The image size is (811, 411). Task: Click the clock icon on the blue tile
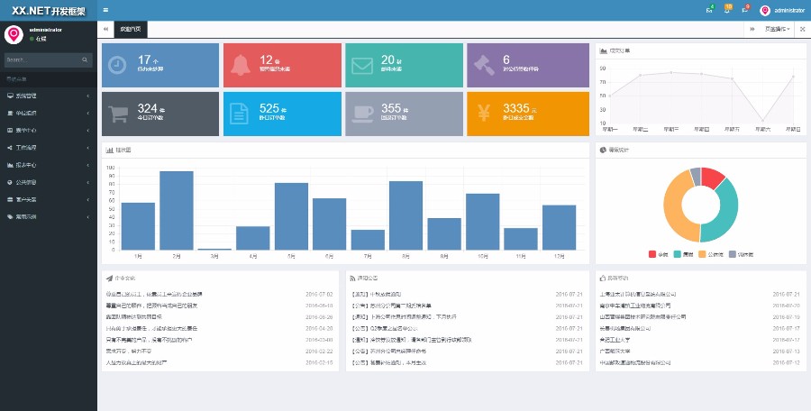tap(117, 65)
